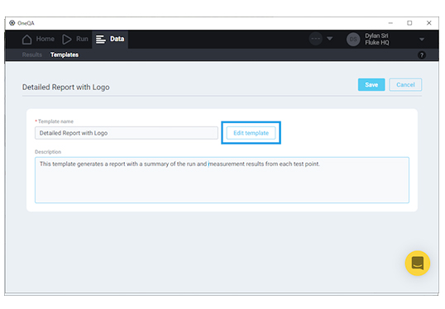Screen dimensions: 445x309
Task: Click the Home house icon
Action: point(26,39)
